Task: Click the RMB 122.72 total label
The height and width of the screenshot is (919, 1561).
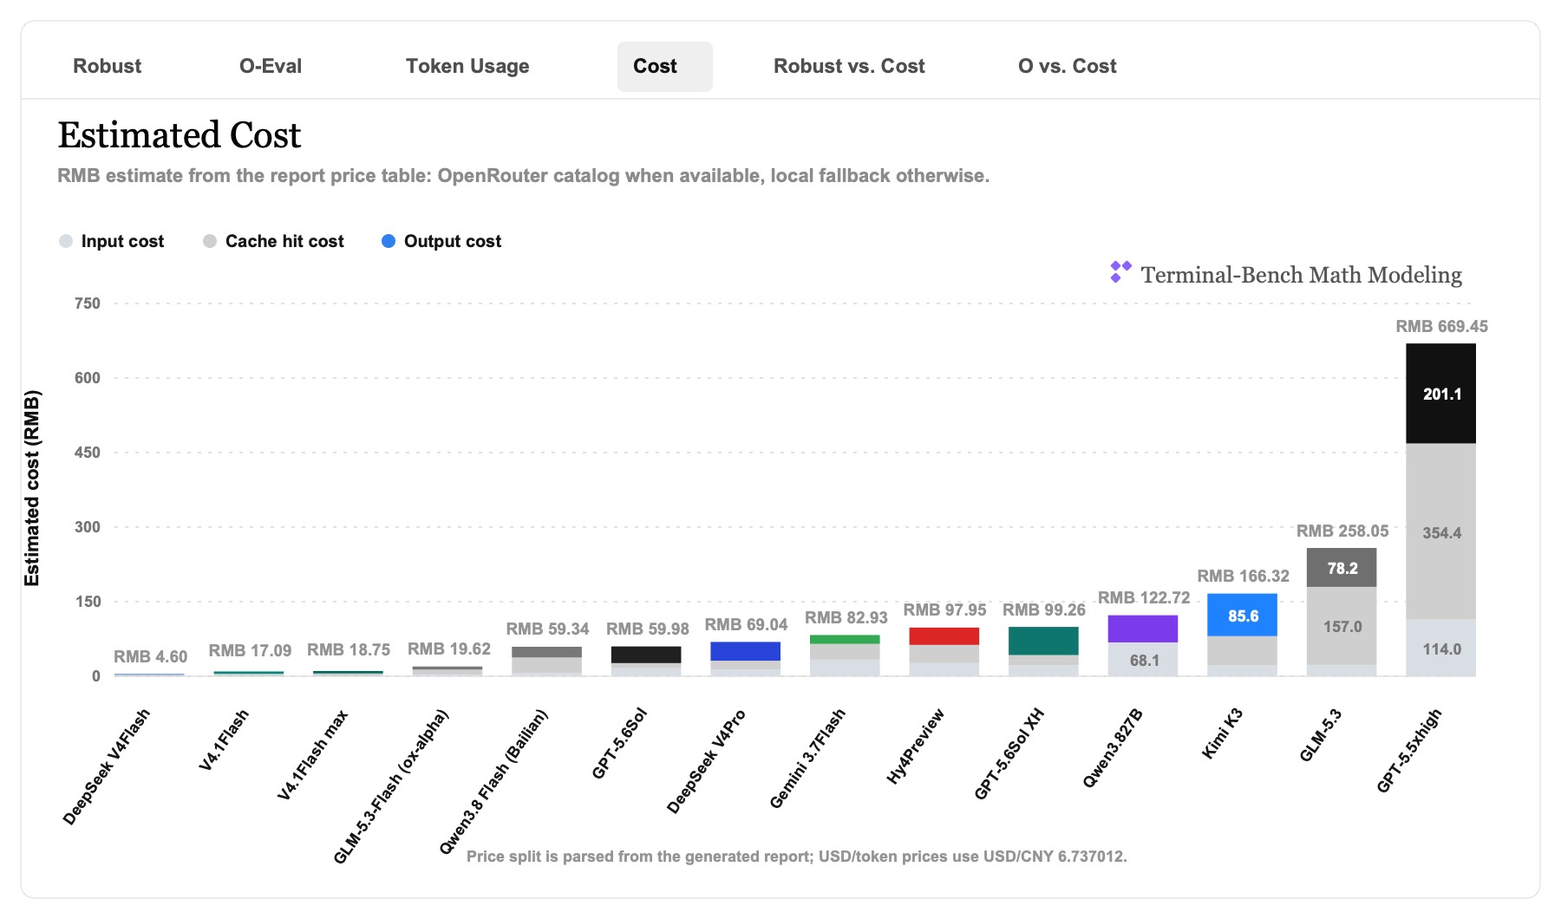Action: [1144, 598]
